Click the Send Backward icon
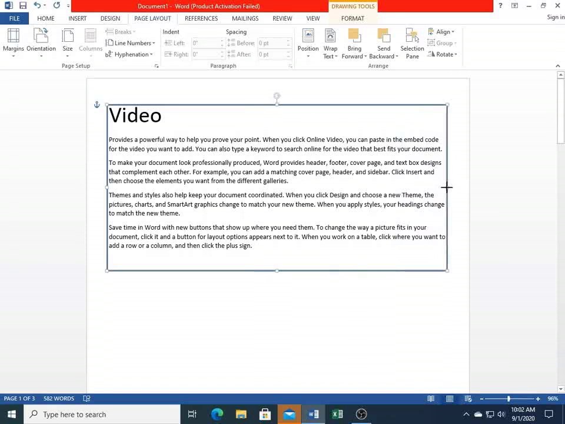Viewport: 565px width, 424px height. point(384,36)
